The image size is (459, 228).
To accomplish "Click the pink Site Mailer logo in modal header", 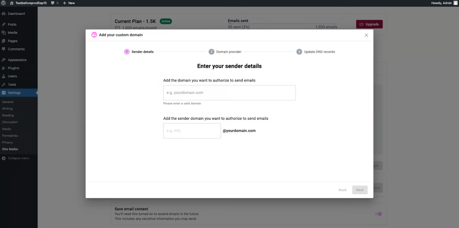I will (94, 35).
